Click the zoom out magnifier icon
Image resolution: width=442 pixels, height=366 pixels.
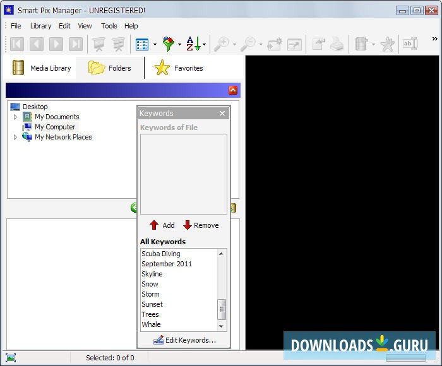click(x=248, y=44)
